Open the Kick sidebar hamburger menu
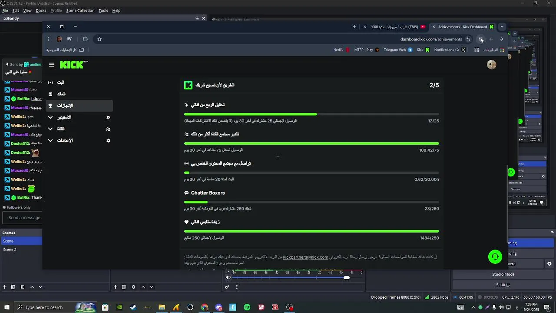The width and height of the screenshot is (556, 313). tap(51, 65)
